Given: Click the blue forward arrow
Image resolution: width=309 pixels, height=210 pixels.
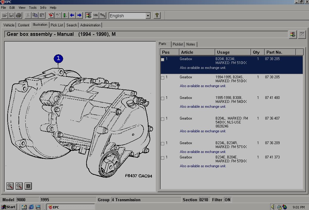Looking at the screenshot, I should coord(79,15).
